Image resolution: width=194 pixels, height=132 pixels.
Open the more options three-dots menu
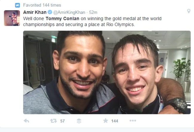133,121
